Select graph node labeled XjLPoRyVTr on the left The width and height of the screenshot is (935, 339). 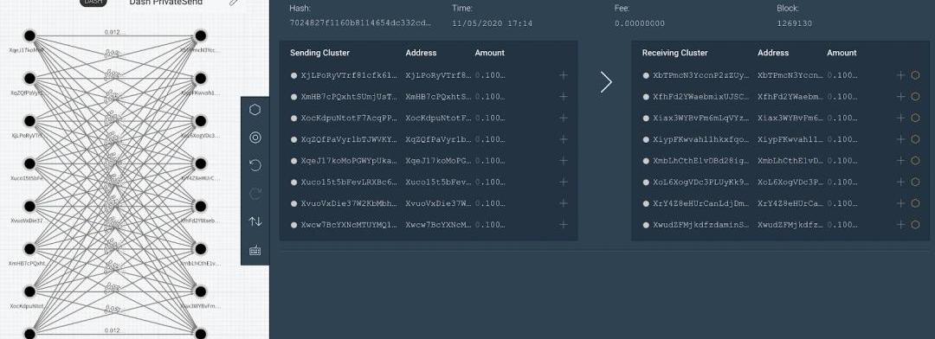(x=29, y=121)
